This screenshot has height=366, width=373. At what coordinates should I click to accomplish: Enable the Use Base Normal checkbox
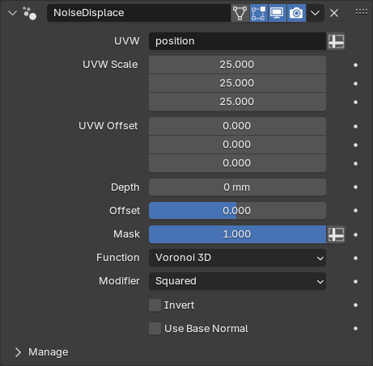[x=155, y=329]
